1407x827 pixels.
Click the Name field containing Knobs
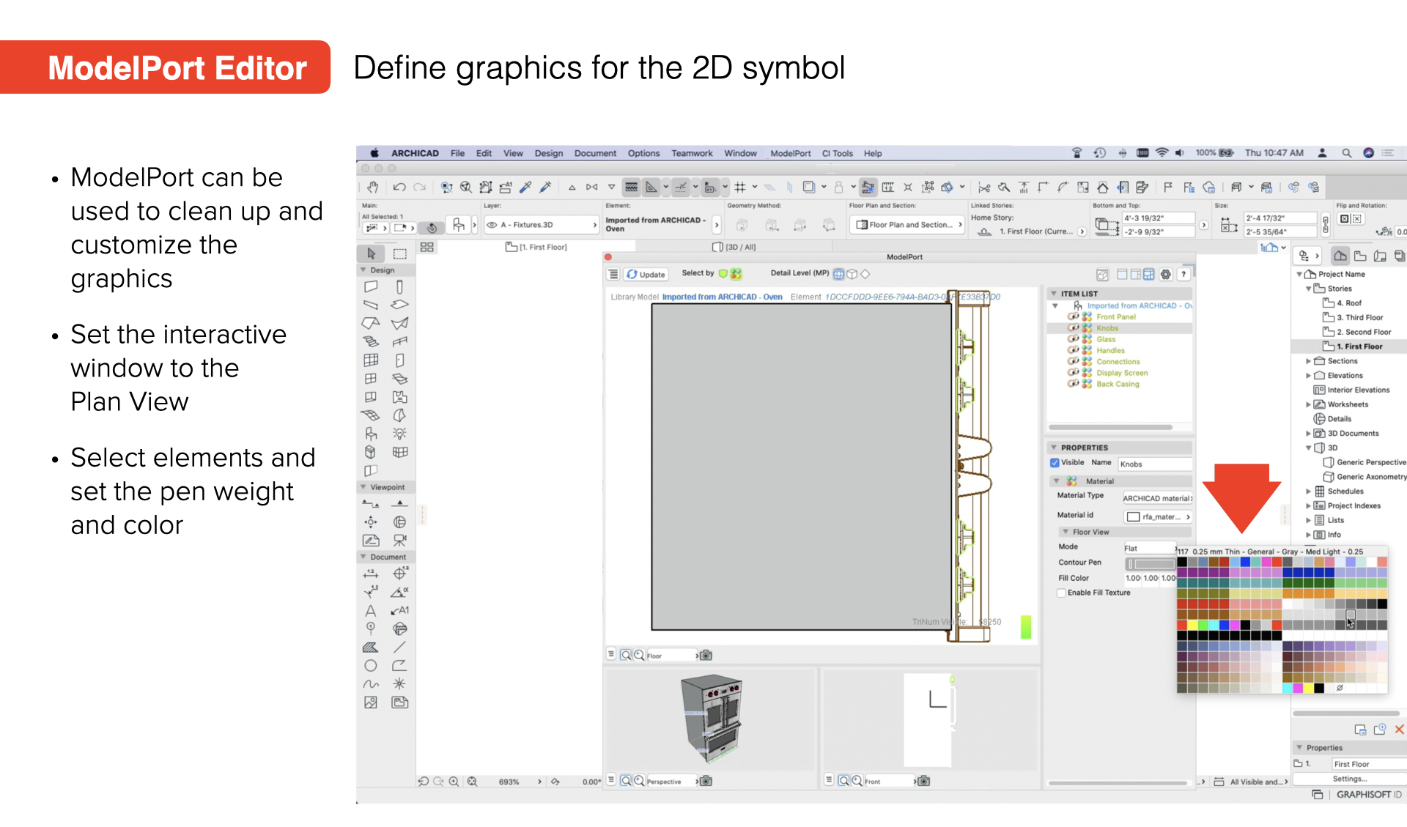pos(1154,464)
